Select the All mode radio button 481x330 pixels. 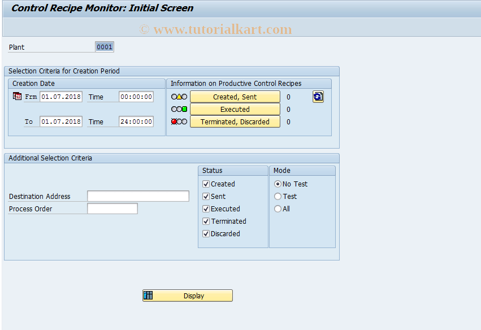[x=276, y=209]
